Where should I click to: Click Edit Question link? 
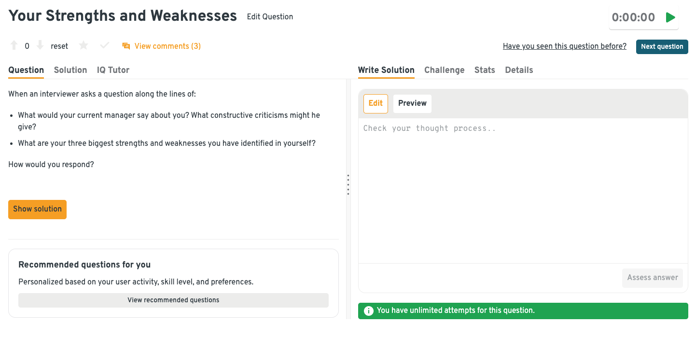(270, 17)
